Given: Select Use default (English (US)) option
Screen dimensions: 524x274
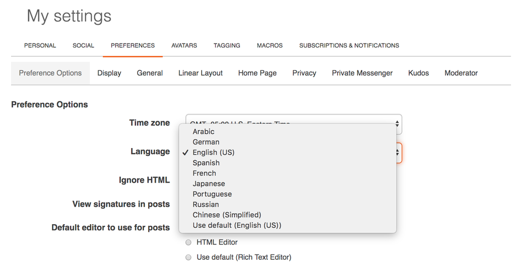Looking at the screenshot, I should (x=237, y=225).
